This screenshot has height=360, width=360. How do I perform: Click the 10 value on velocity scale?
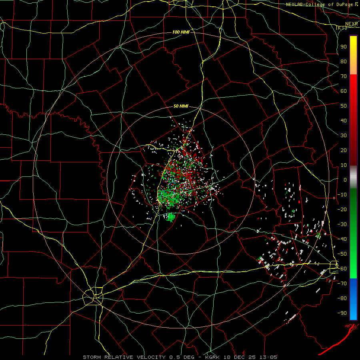pyautogui.click(x=344, y=165)
